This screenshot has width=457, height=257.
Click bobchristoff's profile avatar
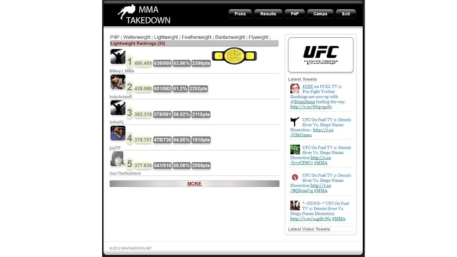(x=118, y=82)
